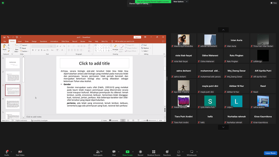The width and height of the screenshot is (279, 157).
Task: Select slide 4 thumbnail
Action: point(13,104)
